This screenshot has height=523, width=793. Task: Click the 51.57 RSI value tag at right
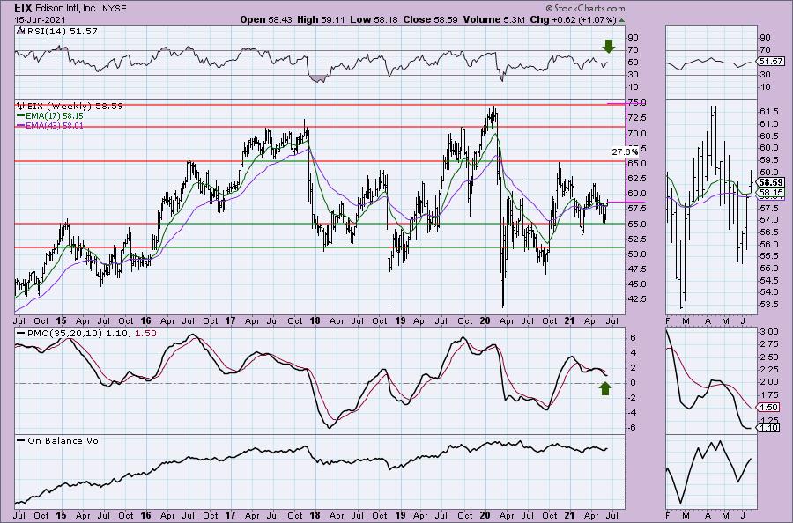click(x=771, y=61)
